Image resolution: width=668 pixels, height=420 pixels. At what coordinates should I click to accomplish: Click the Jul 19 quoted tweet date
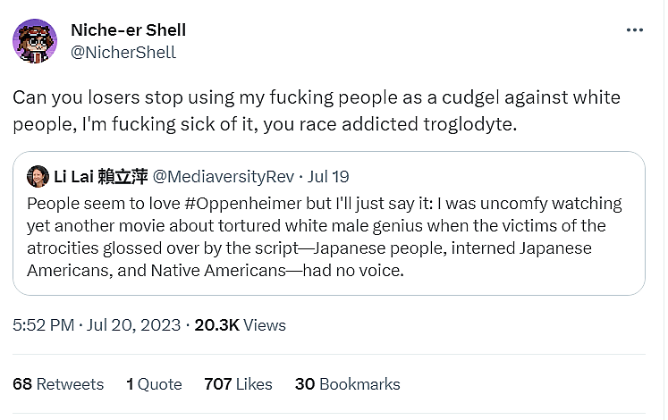[331, 176]
